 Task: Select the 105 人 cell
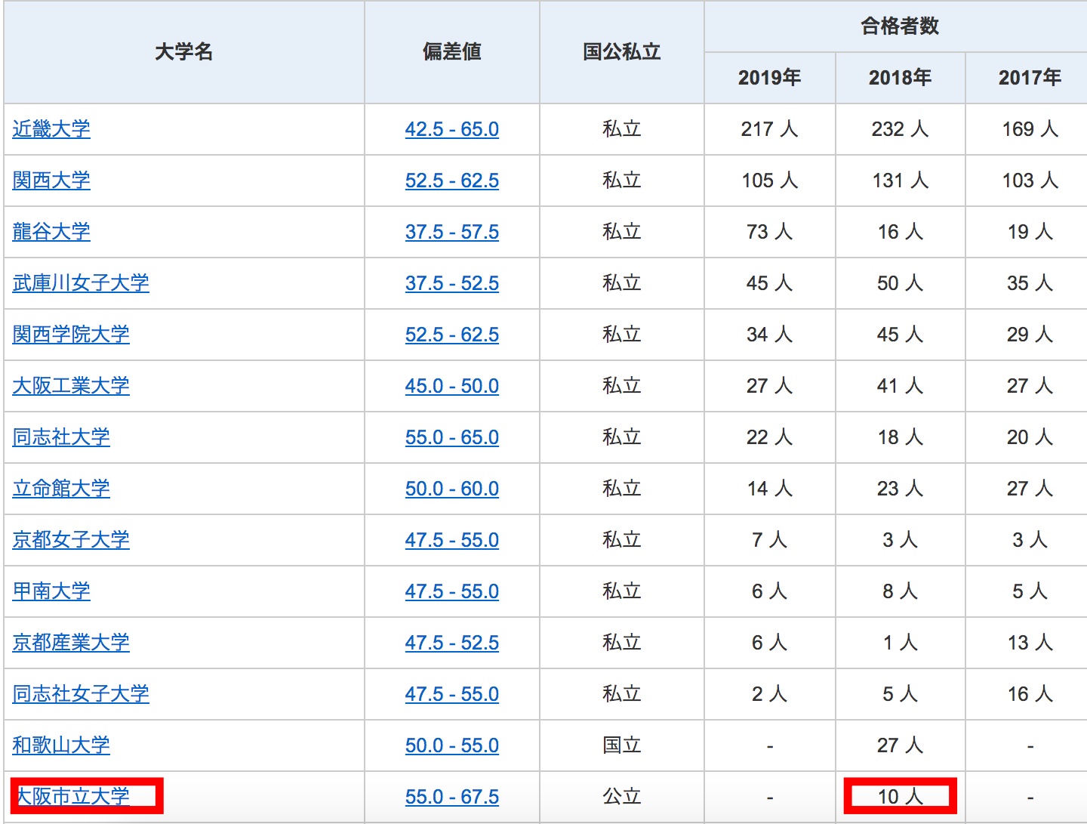(770, 181)
